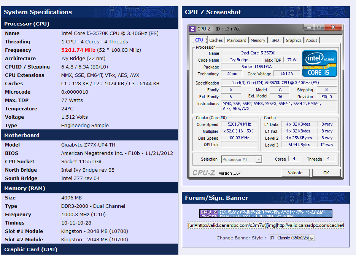This screenshot has height=255, width=356.
Task: Click the red 5201.74 MHz frequency value
Action: (x=78, y=50)
